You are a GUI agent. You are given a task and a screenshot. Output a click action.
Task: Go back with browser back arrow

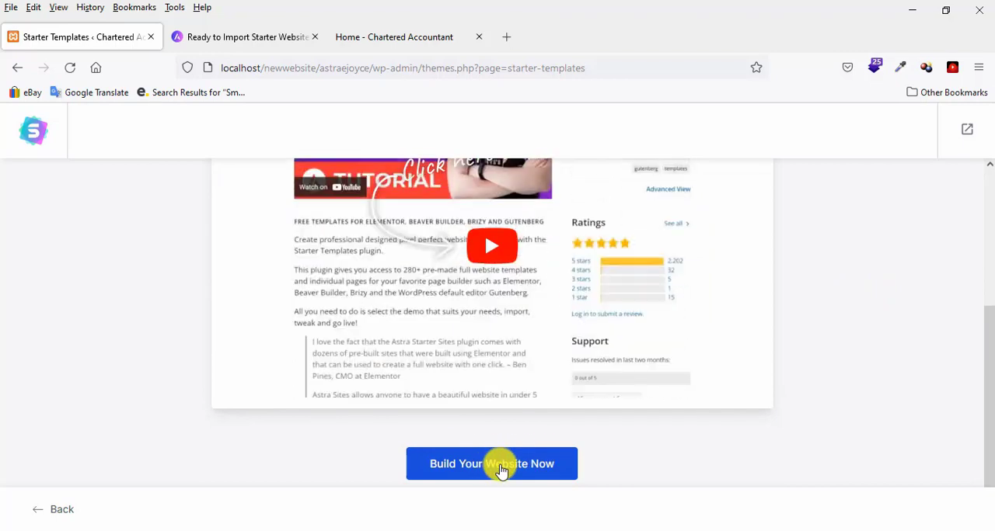(18, 68)
